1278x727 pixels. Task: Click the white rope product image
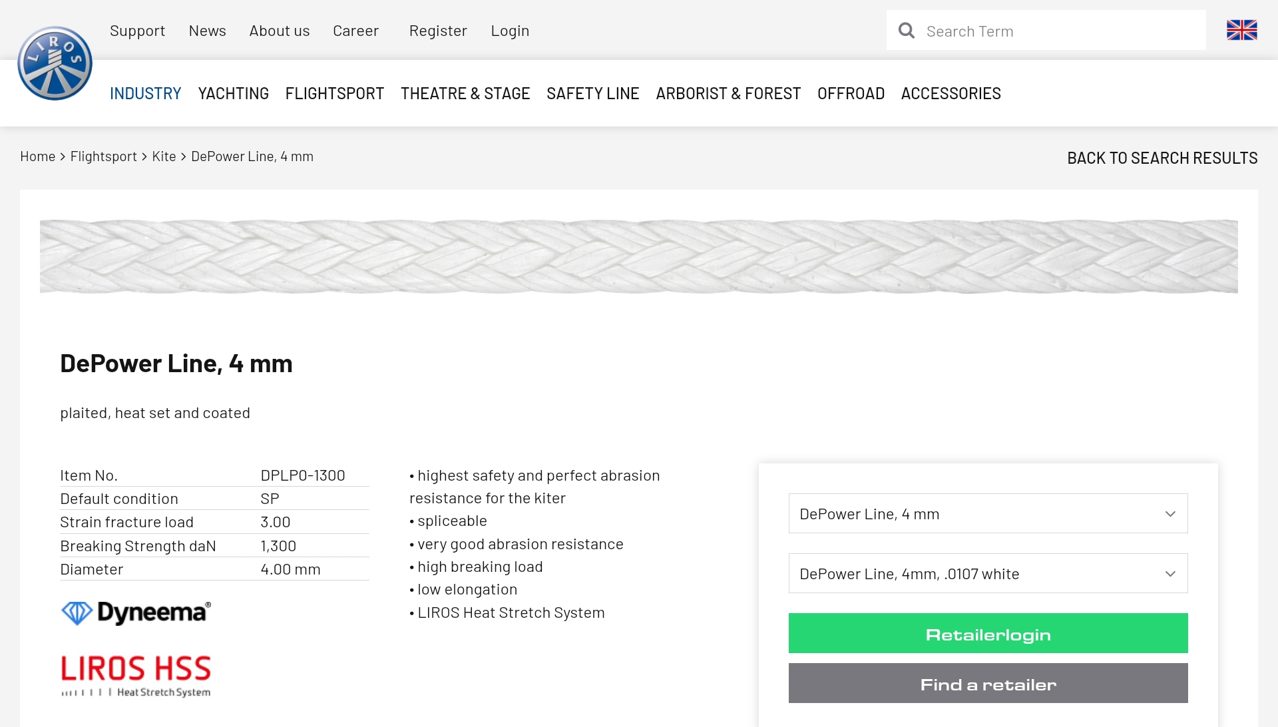click(x=639, y=256)
